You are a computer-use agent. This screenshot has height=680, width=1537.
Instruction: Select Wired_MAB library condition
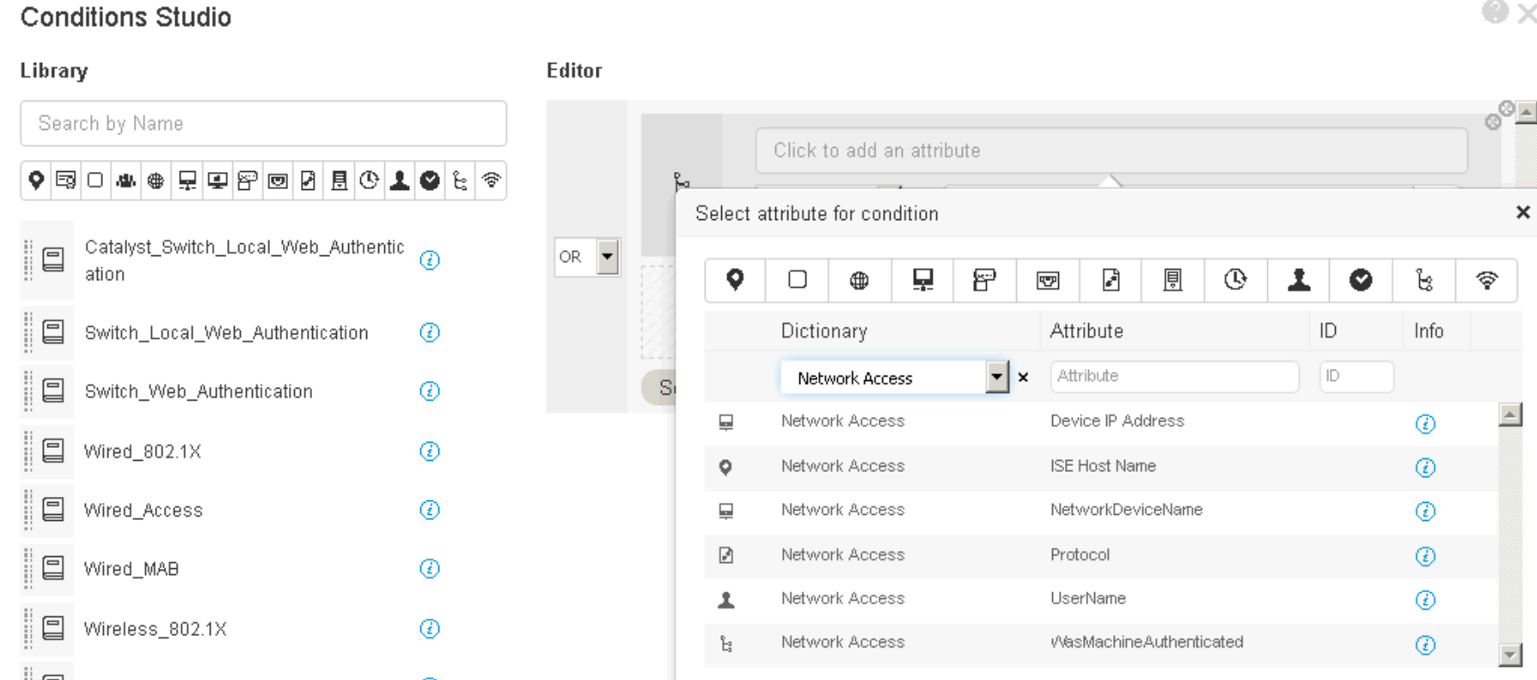tap(132, 569)
